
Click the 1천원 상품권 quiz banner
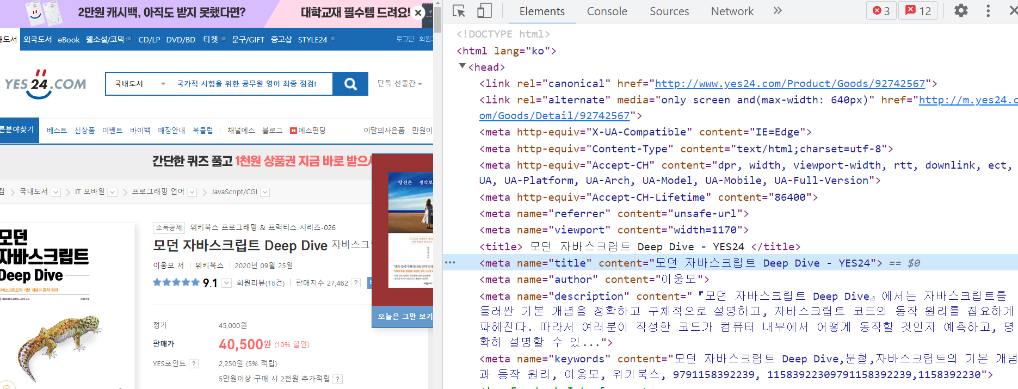261,161
